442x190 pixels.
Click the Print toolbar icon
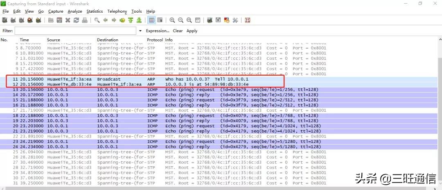[x=85, y=20]
